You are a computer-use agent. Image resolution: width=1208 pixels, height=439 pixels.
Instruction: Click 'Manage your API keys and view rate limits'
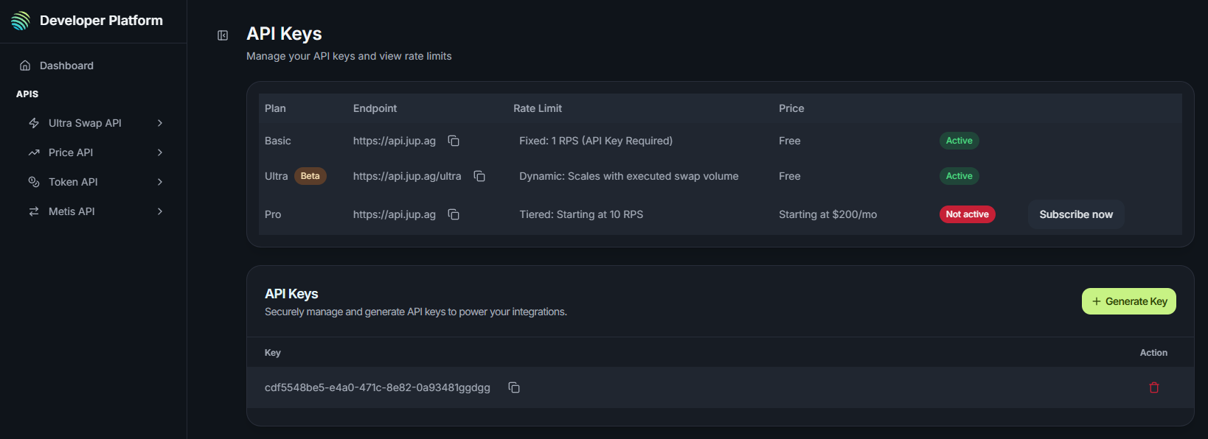coord(349,56)
